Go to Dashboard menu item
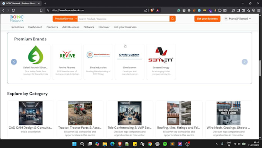Screen dimensions: 262x148 point(35,27)
